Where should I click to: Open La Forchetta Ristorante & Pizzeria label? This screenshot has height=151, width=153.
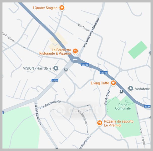pyautogui.click(x=55, y=52)
